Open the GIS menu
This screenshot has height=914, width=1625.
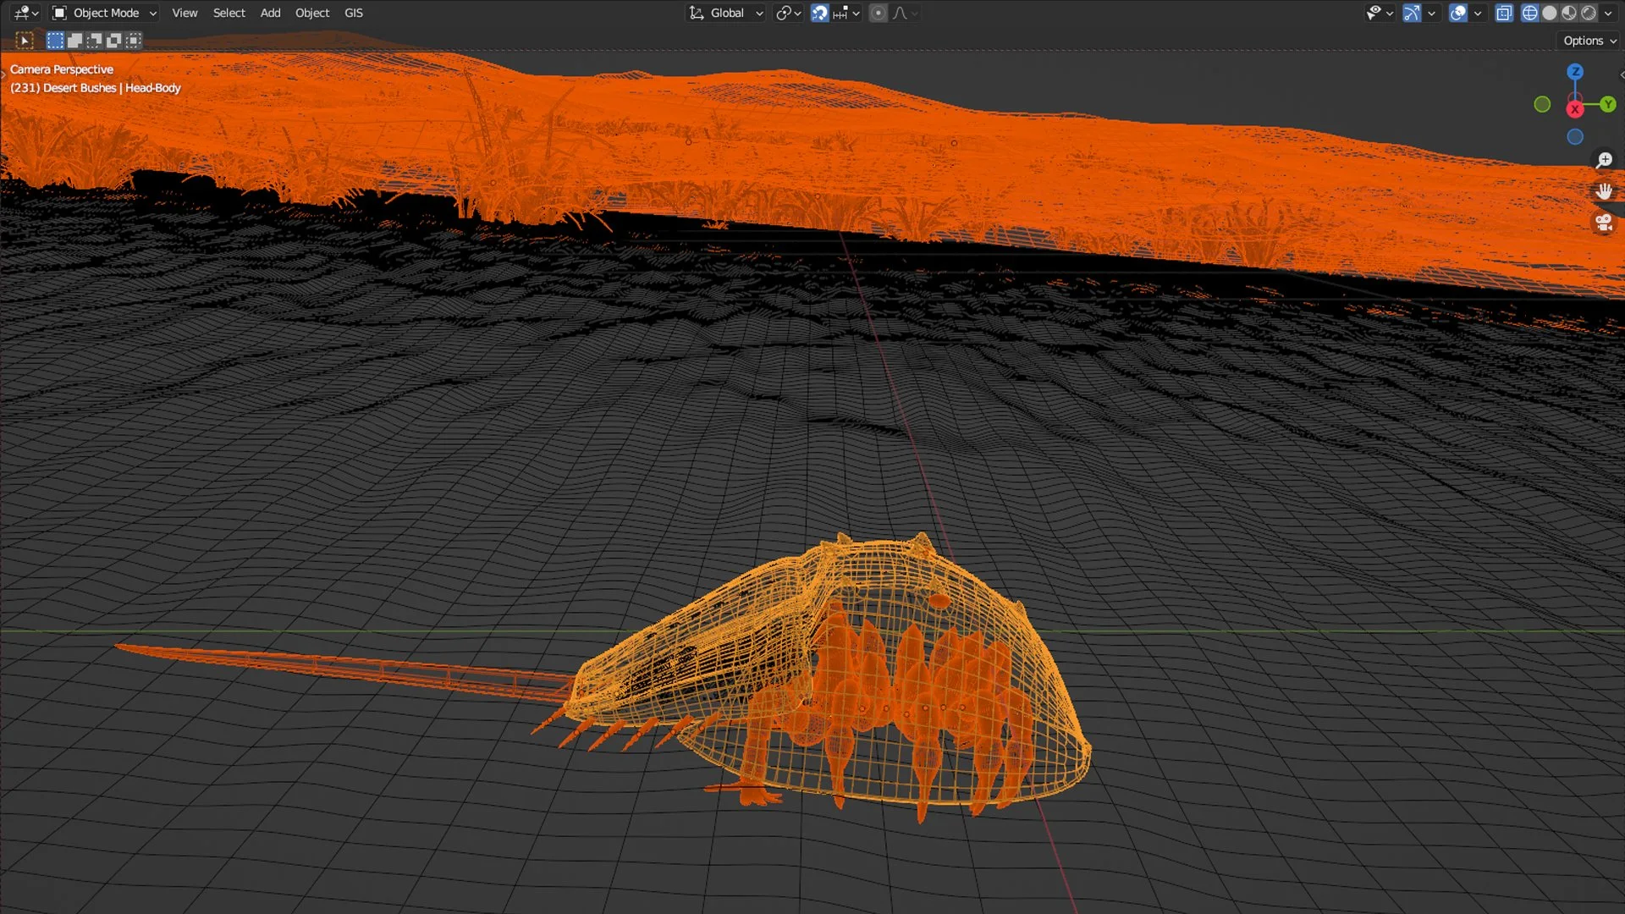pyautogui.click(x=354, y=13)
